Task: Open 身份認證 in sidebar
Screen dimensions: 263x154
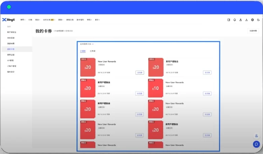Action: [11, 38]
